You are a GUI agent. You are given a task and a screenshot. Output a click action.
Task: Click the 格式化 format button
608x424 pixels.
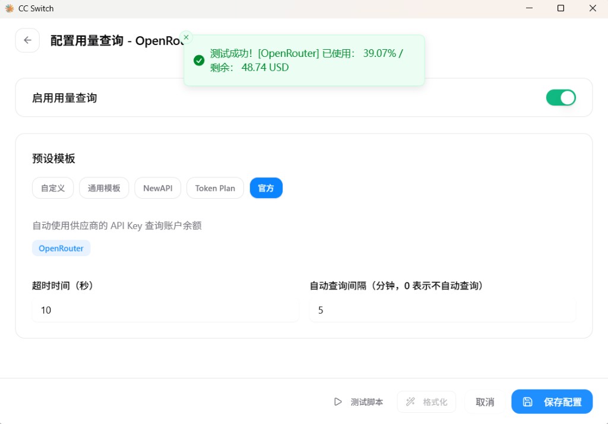(426, 402)
